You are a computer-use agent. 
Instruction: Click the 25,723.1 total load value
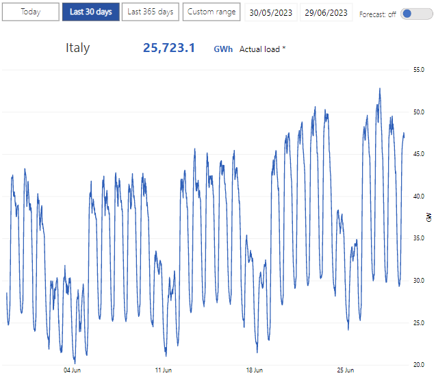tap(168, 48)
